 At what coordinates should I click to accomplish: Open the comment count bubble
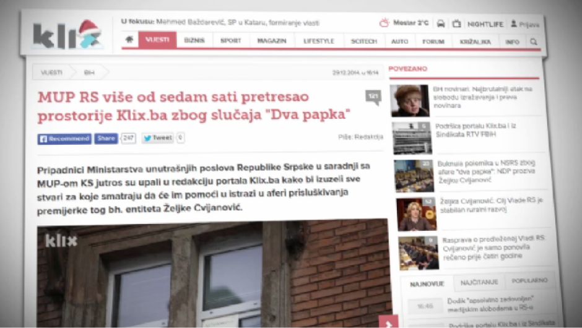point(373,97)
